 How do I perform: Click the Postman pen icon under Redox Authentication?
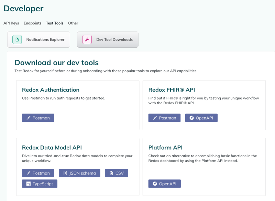point(29,118)
